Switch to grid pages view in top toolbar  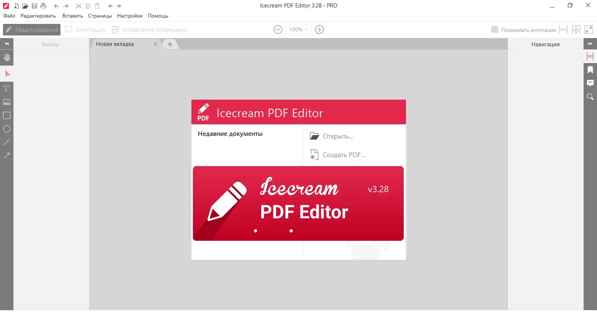point(576,29)
